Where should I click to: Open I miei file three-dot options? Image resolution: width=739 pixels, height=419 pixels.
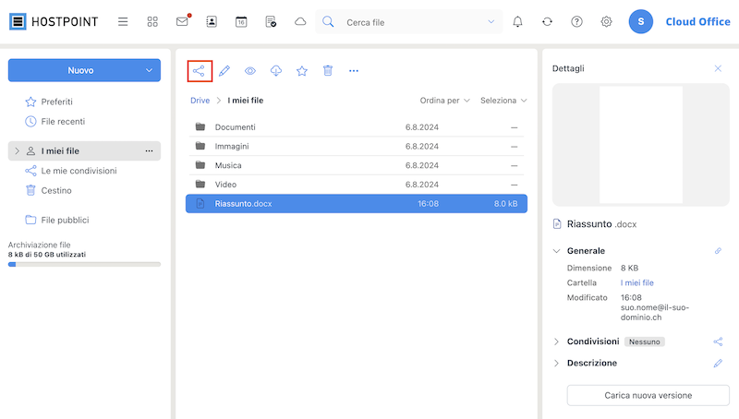[149, 151]
